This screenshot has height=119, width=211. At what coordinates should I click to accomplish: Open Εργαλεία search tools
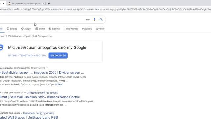pos(100,29)
